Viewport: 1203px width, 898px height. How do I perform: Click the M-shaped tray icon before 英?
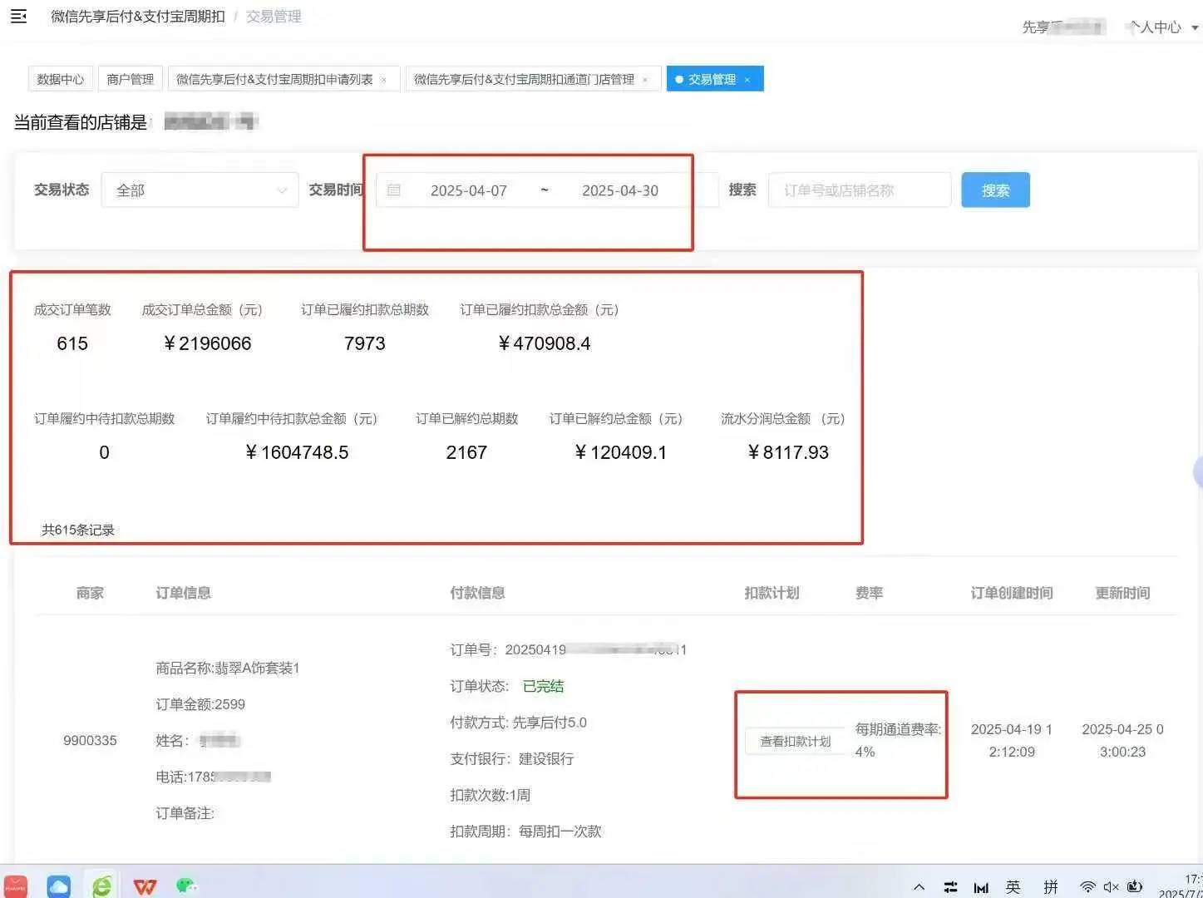[981, 888]
